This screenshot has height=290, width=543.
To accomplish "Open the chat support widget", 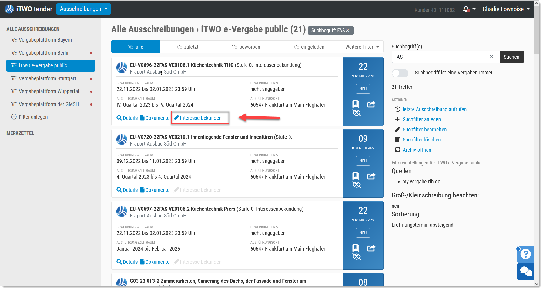I will point(525,272).
